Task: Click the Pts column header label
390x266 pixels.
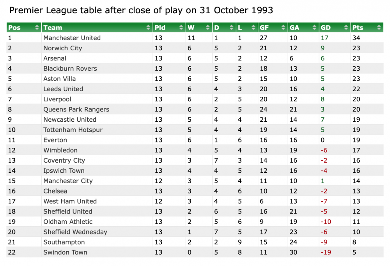Action: (358, 28)
